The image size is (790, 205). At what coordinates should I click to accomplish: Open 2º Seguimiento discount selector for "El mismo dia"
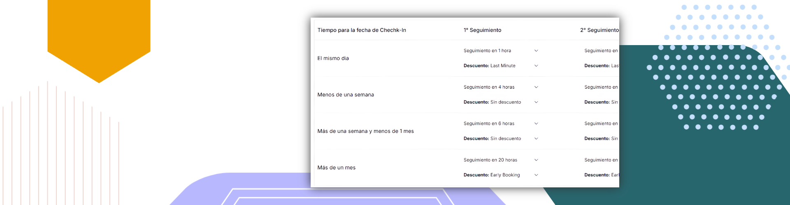pyautogui.click(x=601, y=66)
